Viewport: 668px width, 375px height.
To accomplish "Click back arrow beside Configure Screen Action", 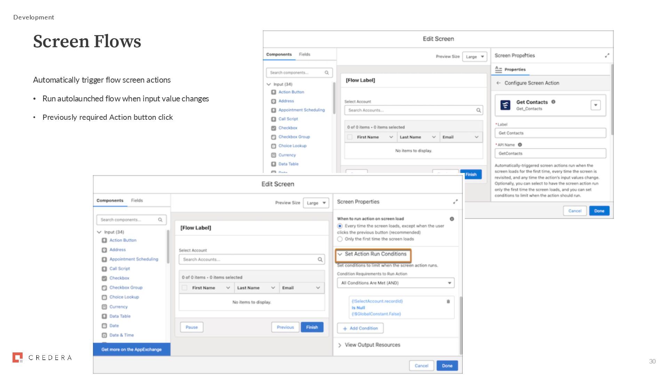I will [x=498, y=83].
